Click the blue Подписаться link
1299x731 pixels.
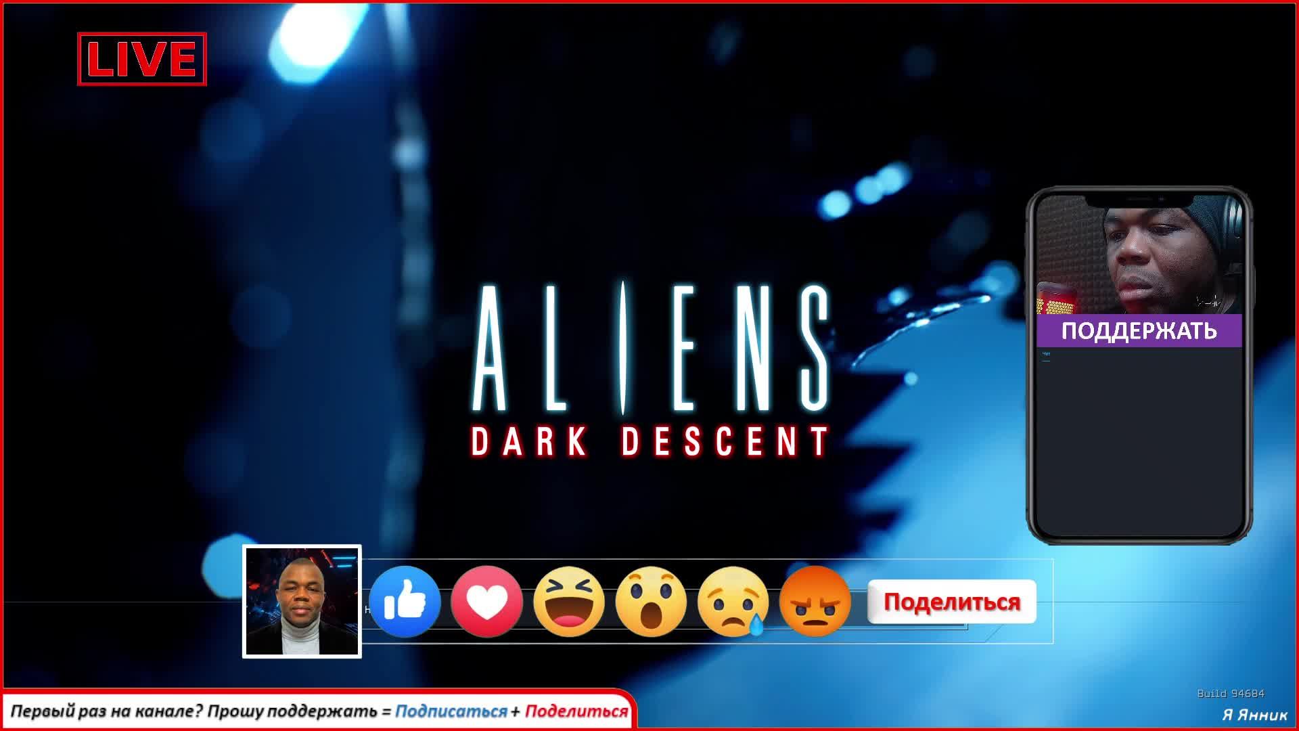tap(451, 711)
